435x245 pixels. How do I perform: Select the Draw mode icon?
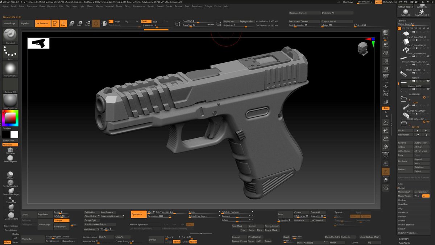point(63,24)
